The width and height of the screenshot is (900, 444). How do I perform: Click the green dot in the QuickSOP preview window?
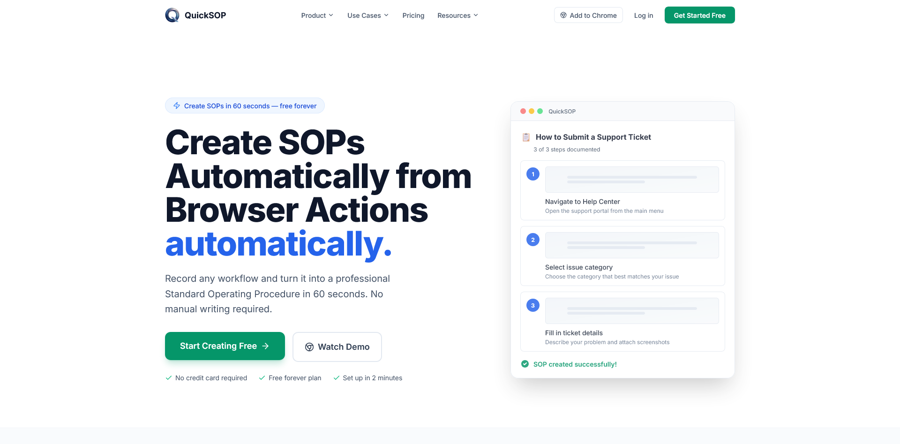click(x=540, y=111)
